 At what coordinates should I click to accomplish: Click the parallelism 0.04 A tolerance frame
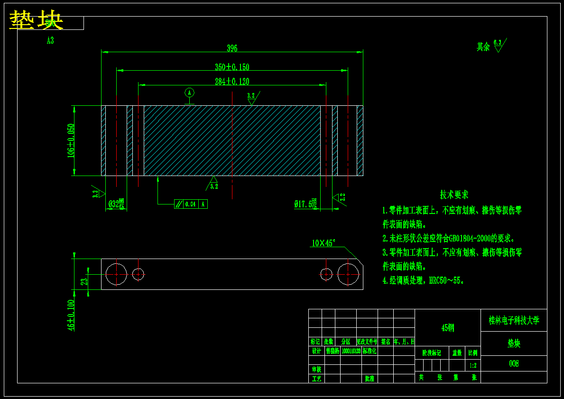tap(191, 204)
